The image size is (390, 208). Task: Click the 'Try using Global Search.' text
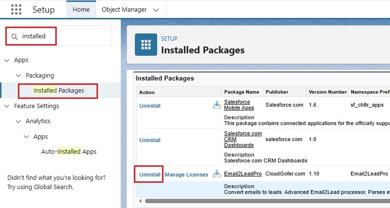(40, 187)
